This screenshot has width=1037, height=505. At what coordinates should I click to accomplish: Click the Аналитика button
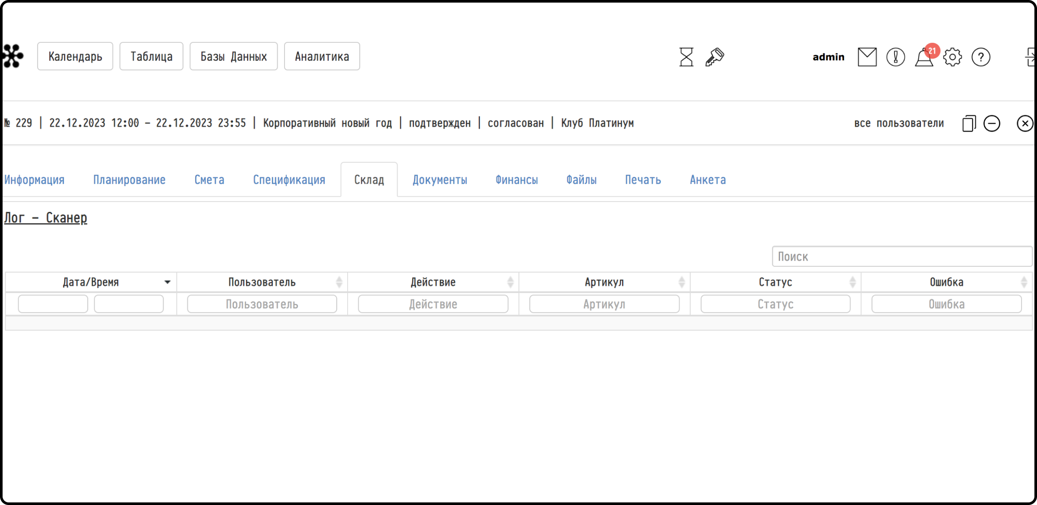pos(322,56)
